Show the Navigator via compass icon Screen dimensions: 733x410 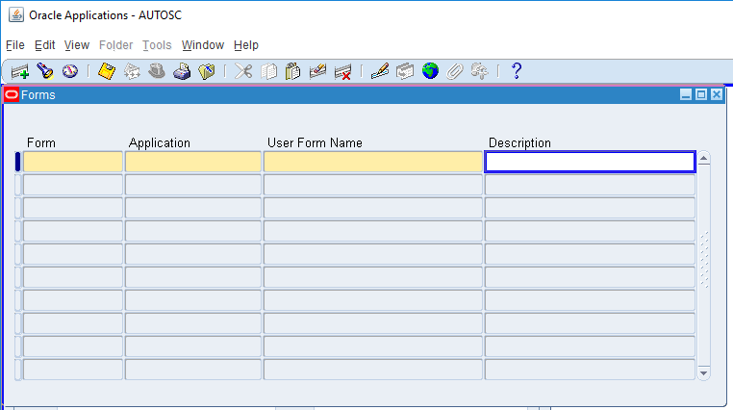70,71
